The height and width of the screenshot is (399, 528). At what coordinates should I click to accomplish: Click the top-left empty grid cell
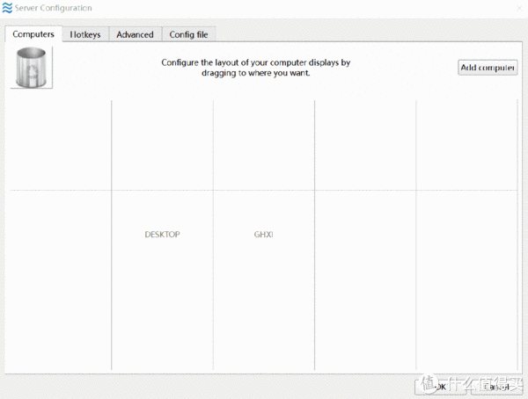point(60,145)
